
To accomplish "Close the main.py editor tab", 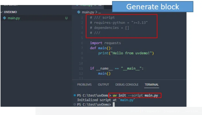I will (100, 5).
